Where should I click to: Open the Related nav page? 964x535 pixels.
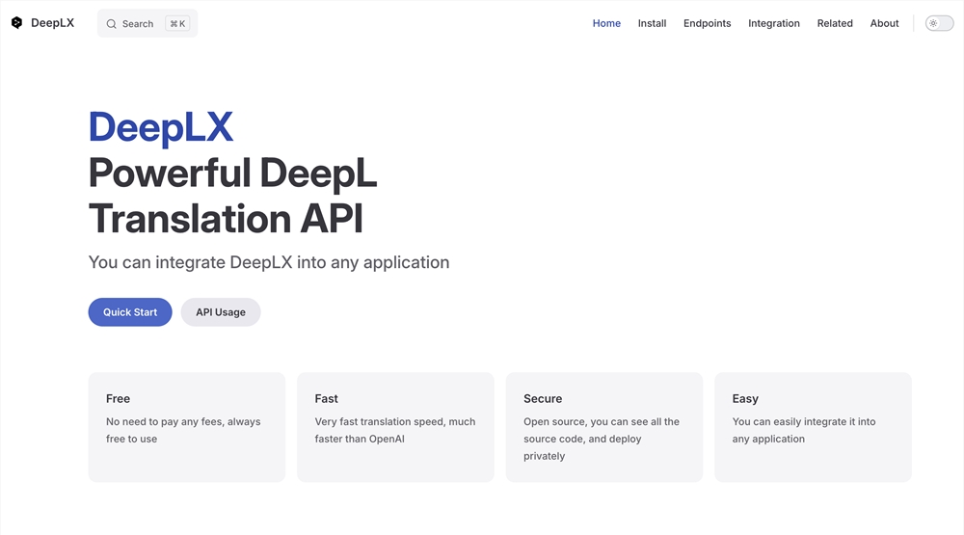click(x=834, y=23)
